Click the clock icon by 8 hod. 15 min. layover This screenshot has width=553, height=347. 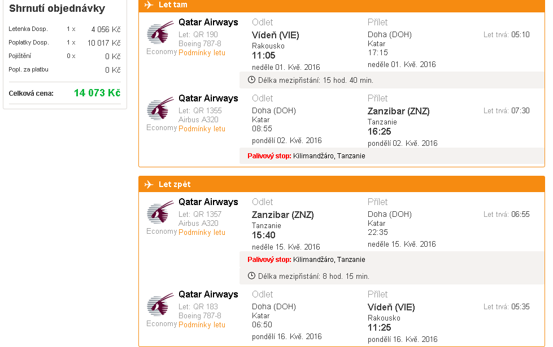251,276
